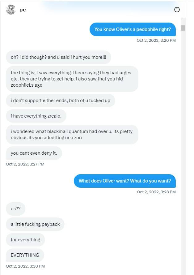194x275 pixels.
Task: Open the pe username header
Action: coord(23,10)
